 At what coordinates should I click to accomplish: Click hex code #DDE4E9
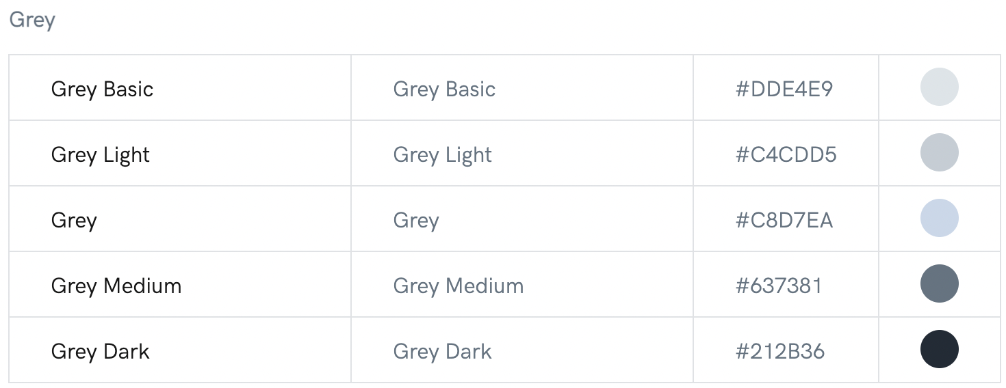pos(784,89)
